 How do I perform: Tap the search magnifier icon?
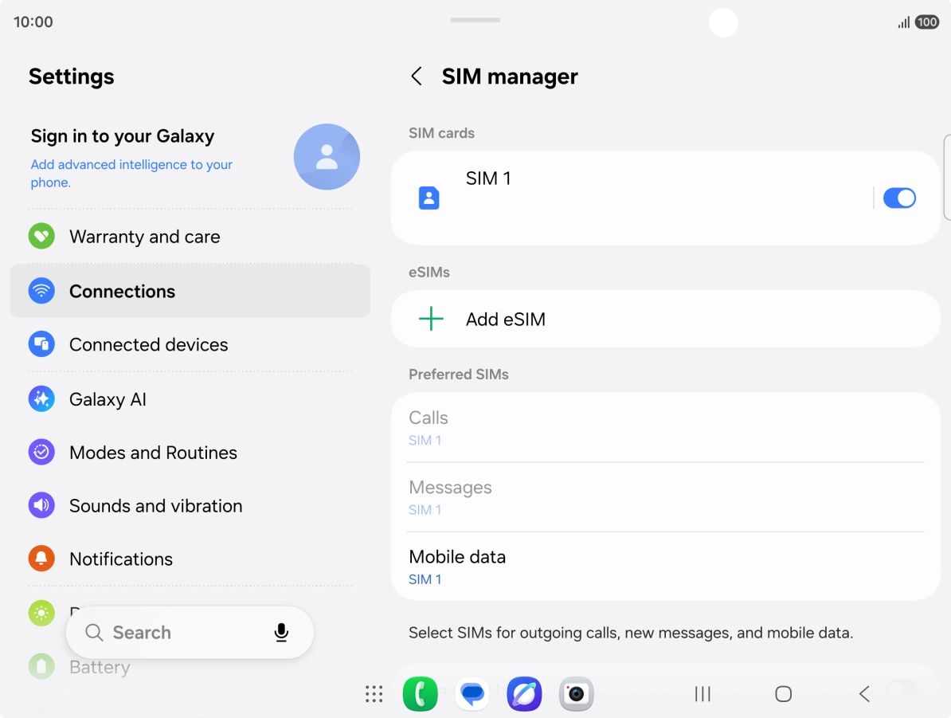94,633
